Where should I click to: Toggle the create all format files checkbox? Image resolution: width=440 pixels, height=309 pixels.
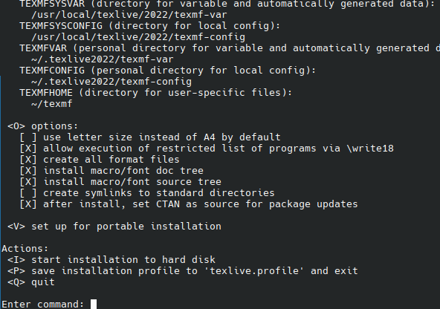[x=28, y=160]
